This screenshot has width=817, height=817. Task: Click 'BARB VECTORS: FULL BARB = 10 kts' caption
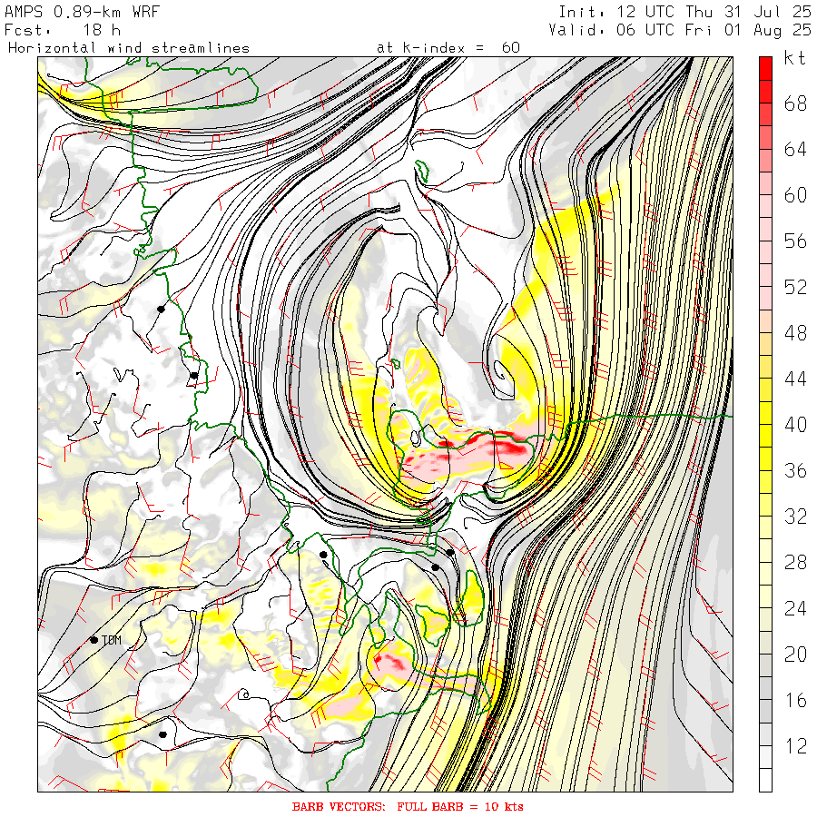click(408, 807)
